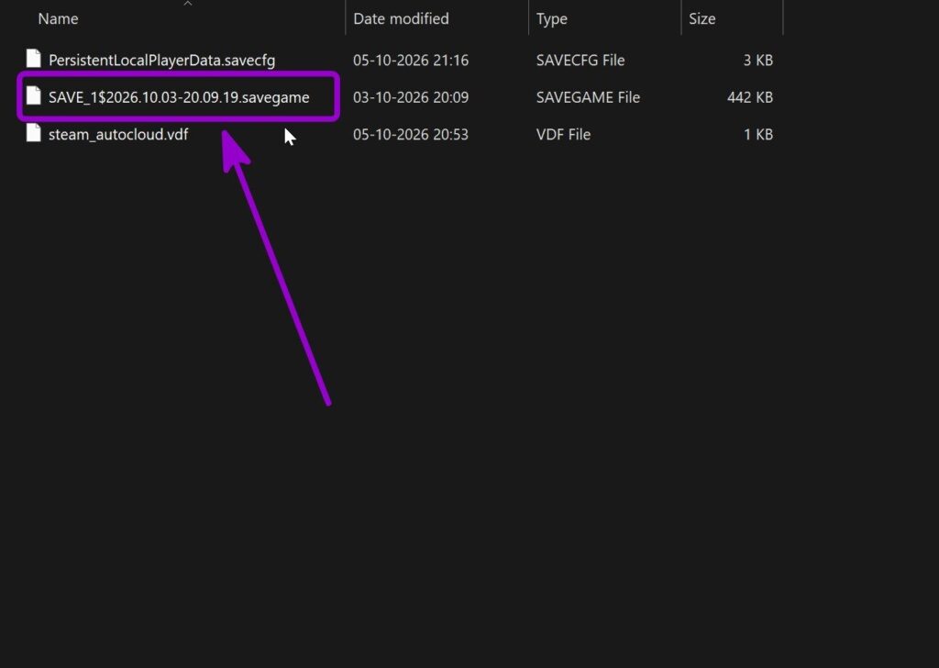Click date 05-10-2026 20:53
939x668 pixels.
point(410,134)
